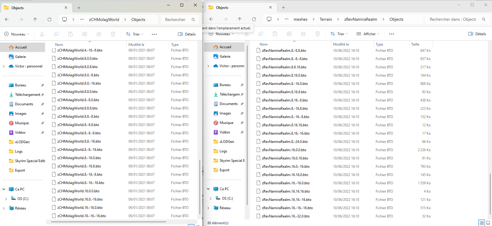Open the Nouveau menu in left window
Viewport: 492px width, 226px height.
point(17,34)
